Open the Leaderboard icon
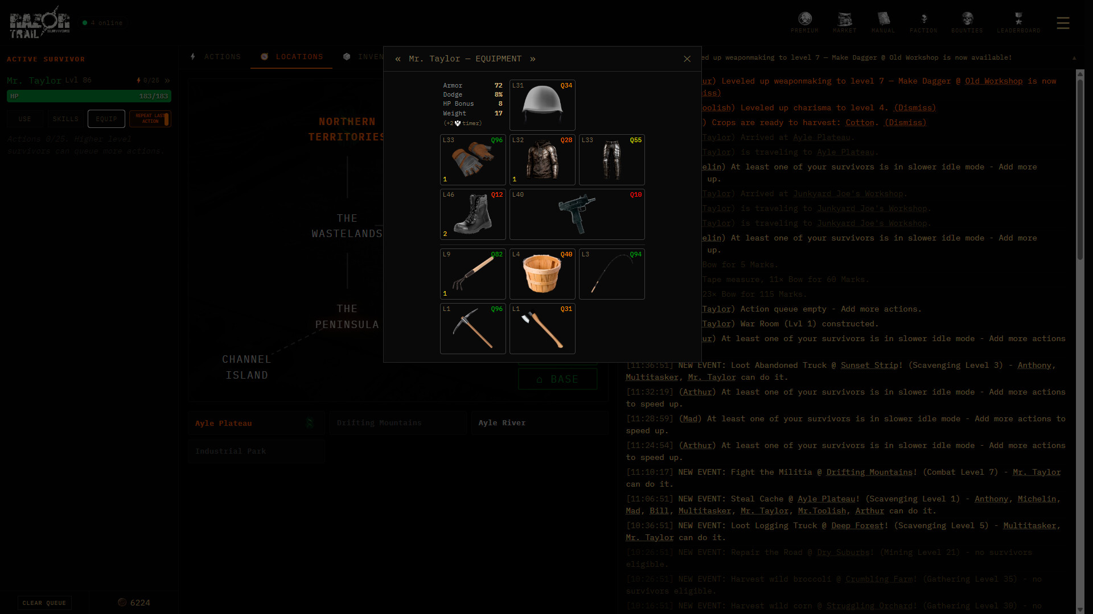 [x=1018, y=23]
